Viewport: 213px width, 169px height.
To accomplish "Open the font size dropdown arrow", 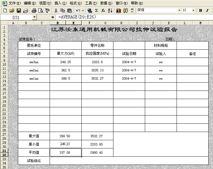I will pos(193,10).
